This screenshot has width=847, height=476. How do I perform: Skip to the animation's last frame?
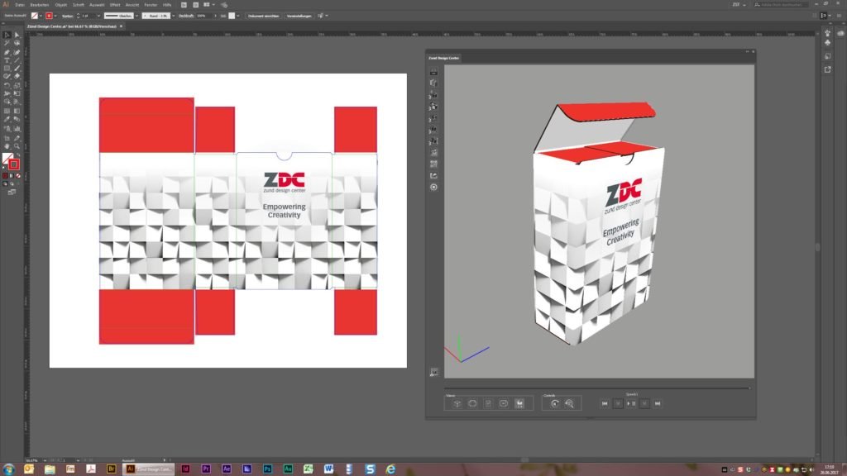[658, 403]
